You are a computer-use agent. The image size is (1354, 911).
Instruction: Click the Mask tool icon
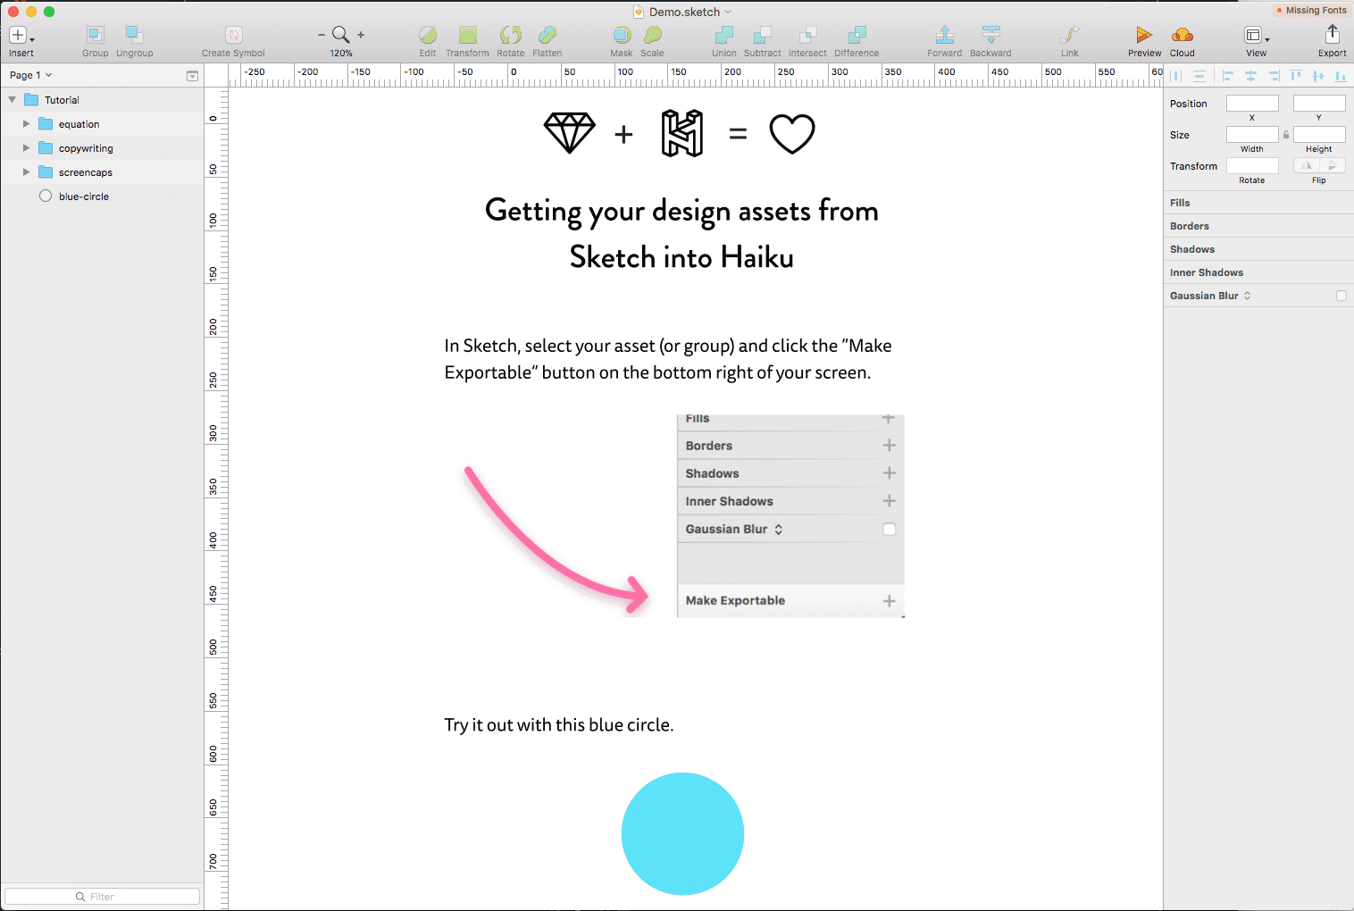point(622,35)
